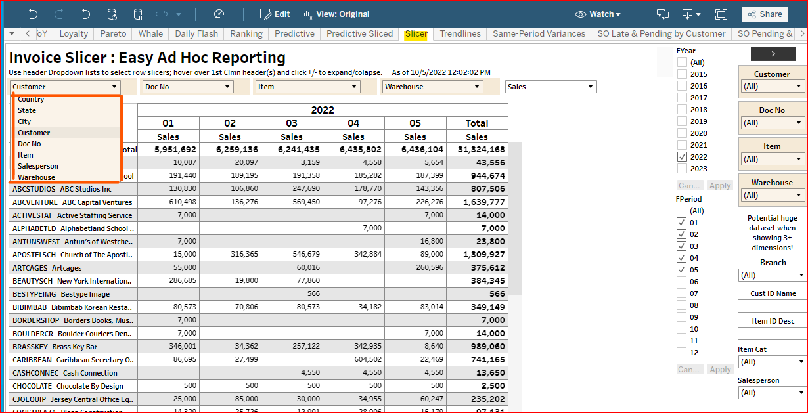This screenshot has width=808, height=413.
Task: Click the Edit workbook button
Action: tap(275, 14)
